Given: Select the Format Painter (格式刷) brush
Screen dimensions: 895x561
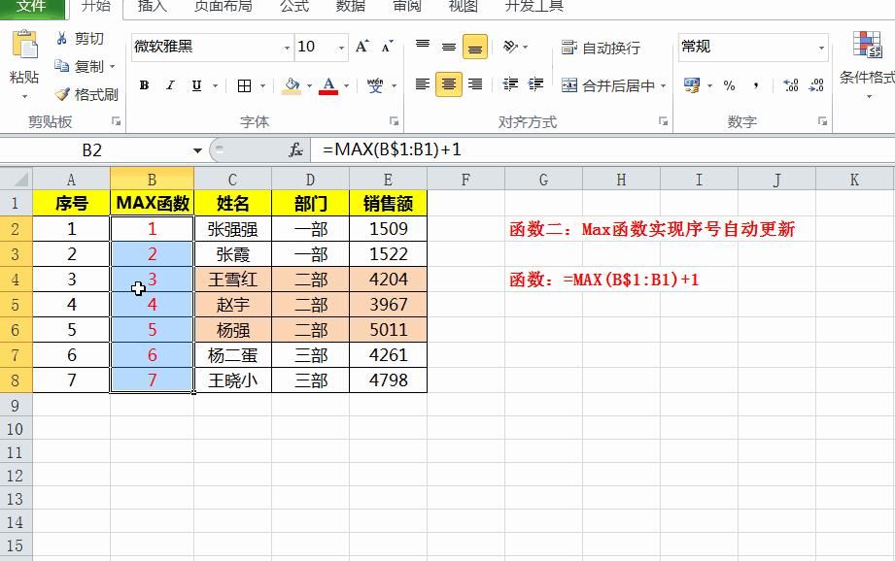Looking at the screenshot, I should coord(86,94).
